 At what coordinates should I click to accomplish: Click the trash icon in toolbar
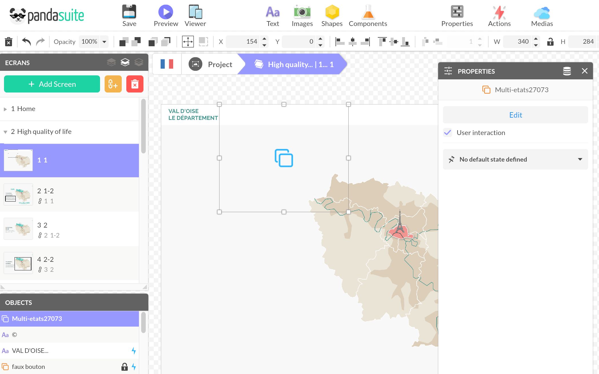point(9,42)
